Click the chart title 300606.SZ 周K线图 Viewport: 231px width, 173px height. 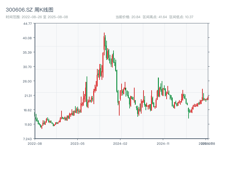pyautogui.click(x=29, y=10)
